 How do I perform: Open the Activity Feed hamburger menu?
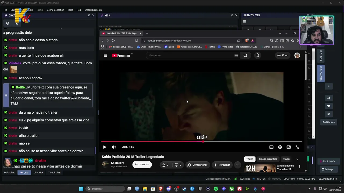pos(245,21)
